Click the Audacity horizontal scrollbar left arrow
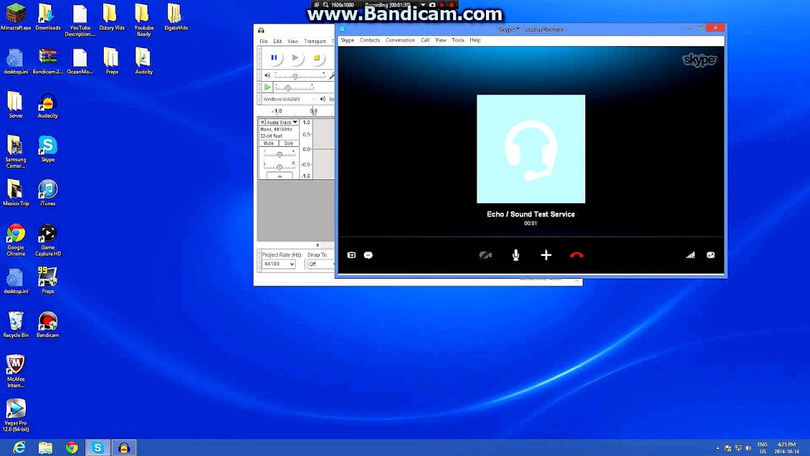The image size is (810, 456). 318,245
